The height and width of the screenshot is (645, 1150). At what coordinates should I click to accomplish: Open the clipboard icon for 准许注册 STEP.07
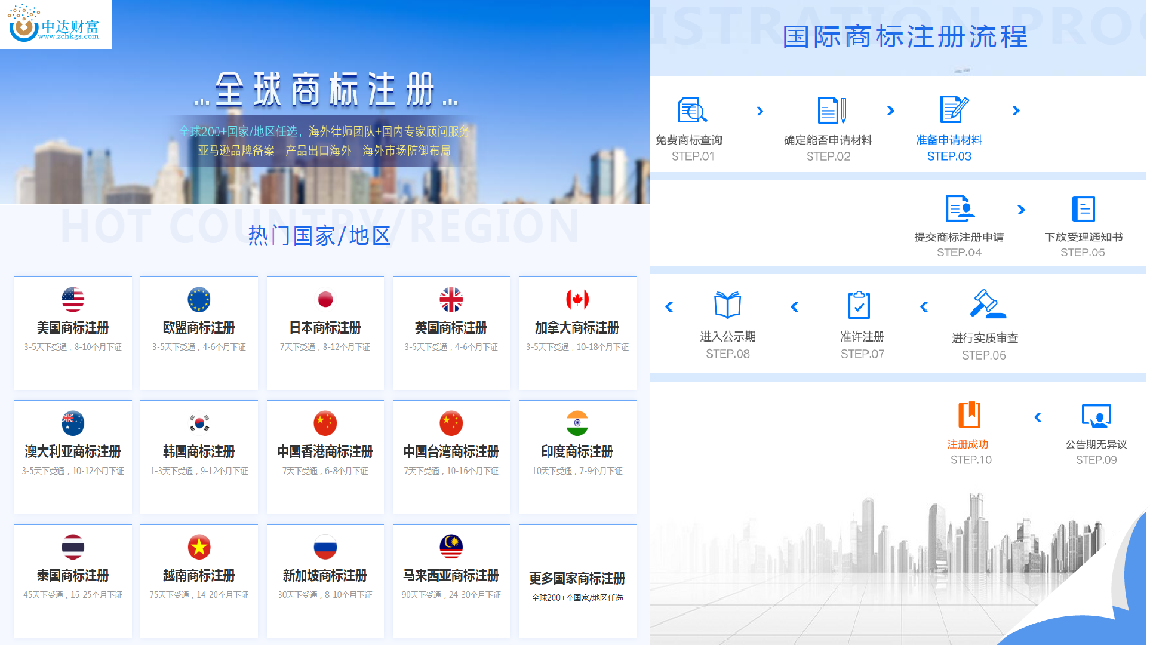point(859,306)
